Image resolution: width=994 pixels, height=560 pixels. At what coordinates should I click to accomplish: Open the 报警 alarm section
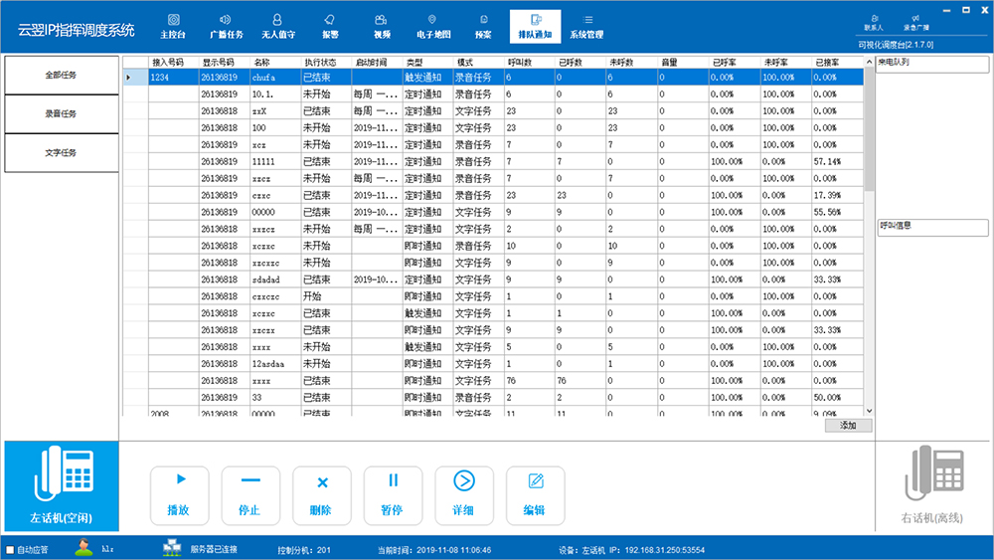(x=330, y=27)
